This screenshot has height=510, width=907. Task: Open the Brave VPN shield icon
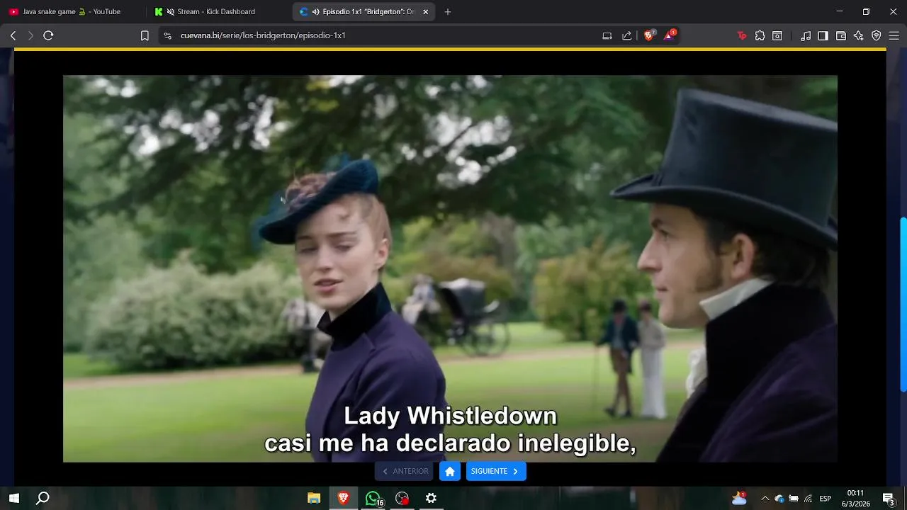pos(877,35)
